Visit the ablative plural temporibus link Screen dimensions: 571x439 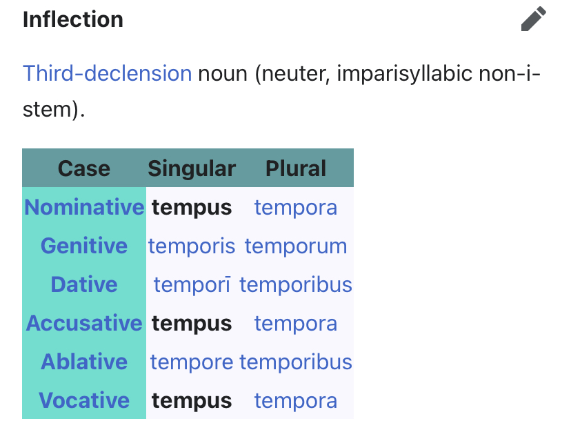[x=296, y=362]
